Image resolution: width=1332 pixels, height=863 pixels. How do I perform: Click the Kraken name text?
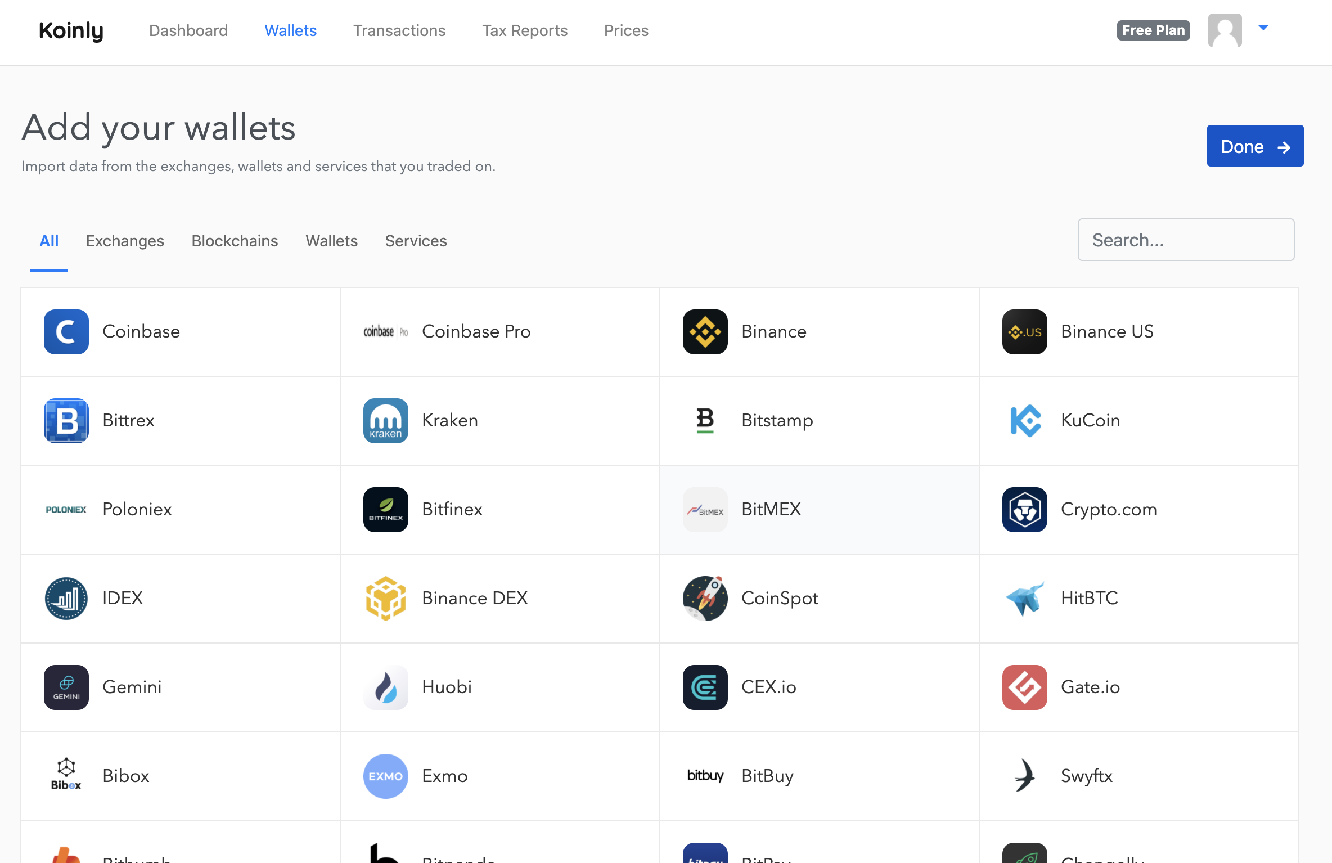[450, 421]
